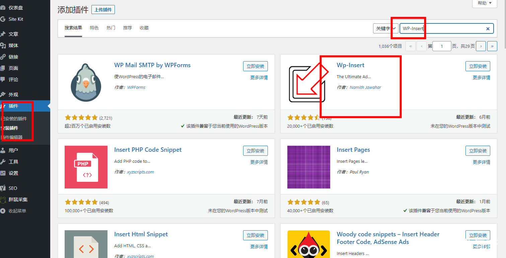
Task: Open 插件编辑器 submenu item
Action: click(12, 137)
